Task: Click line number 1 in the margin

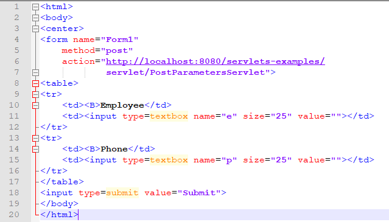Action: 16,7
